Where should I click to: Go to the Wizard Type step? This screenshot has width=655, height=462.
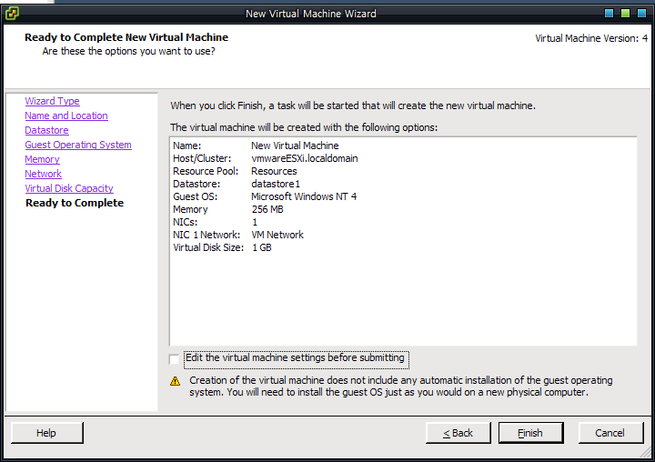tap(52, 101)
